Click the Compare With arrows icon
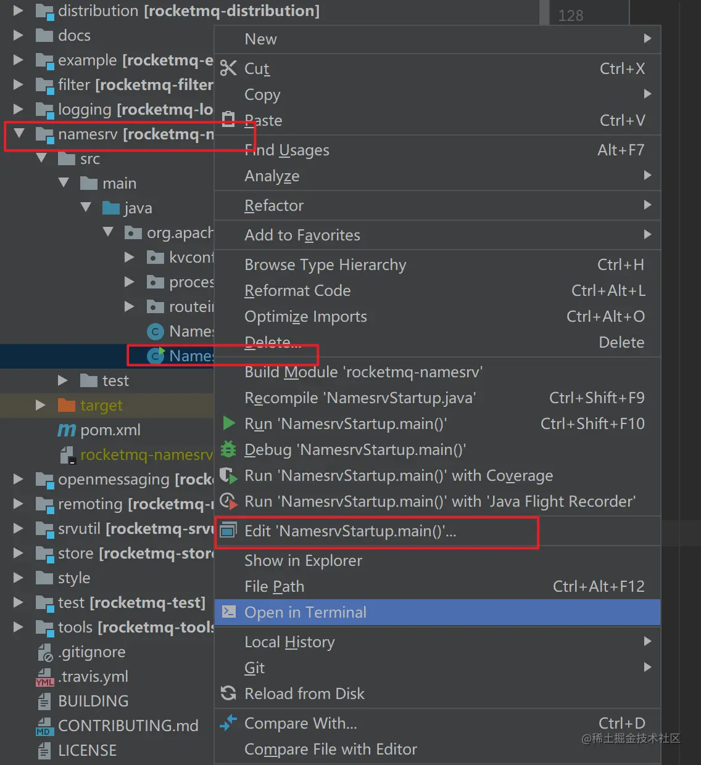This screenshot has height=765, width=701. pos(228,722)
